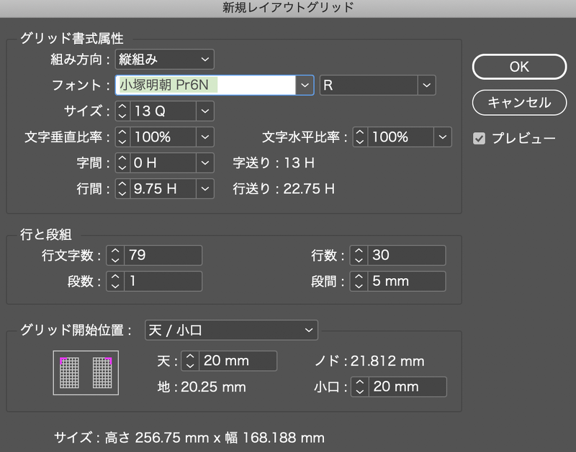The width and height of the screenshot is (576, 452).
Task: Toggle the プレビュー checkbox
Action: click(479, 138)
